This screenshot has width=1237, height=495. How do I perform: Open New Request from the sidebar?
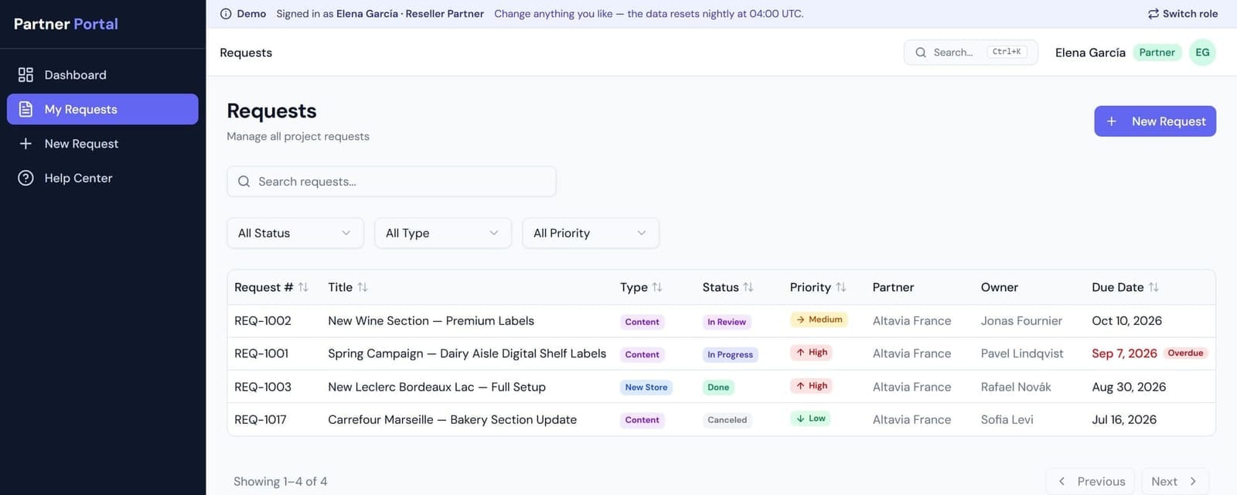point(103,144)
